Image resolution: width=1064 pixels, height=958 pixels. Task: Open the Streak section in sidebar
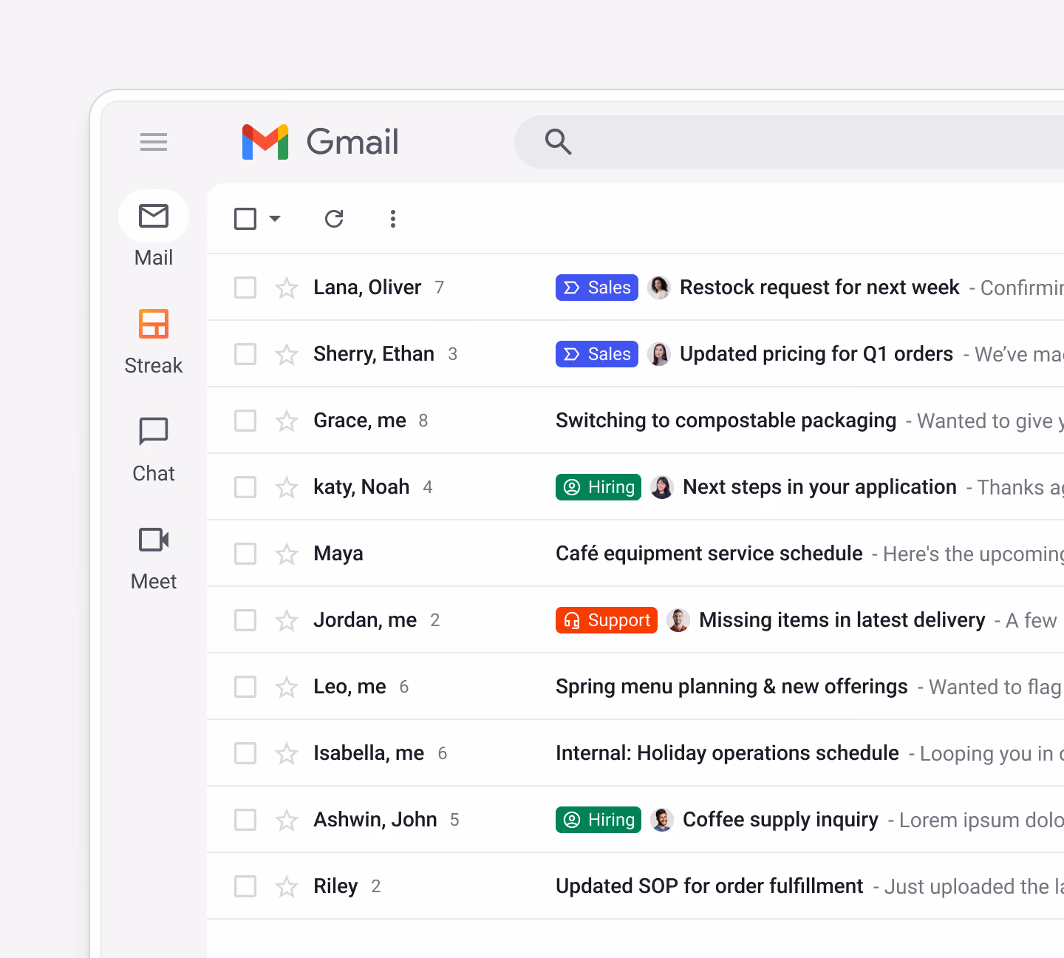tap(154, 342)
